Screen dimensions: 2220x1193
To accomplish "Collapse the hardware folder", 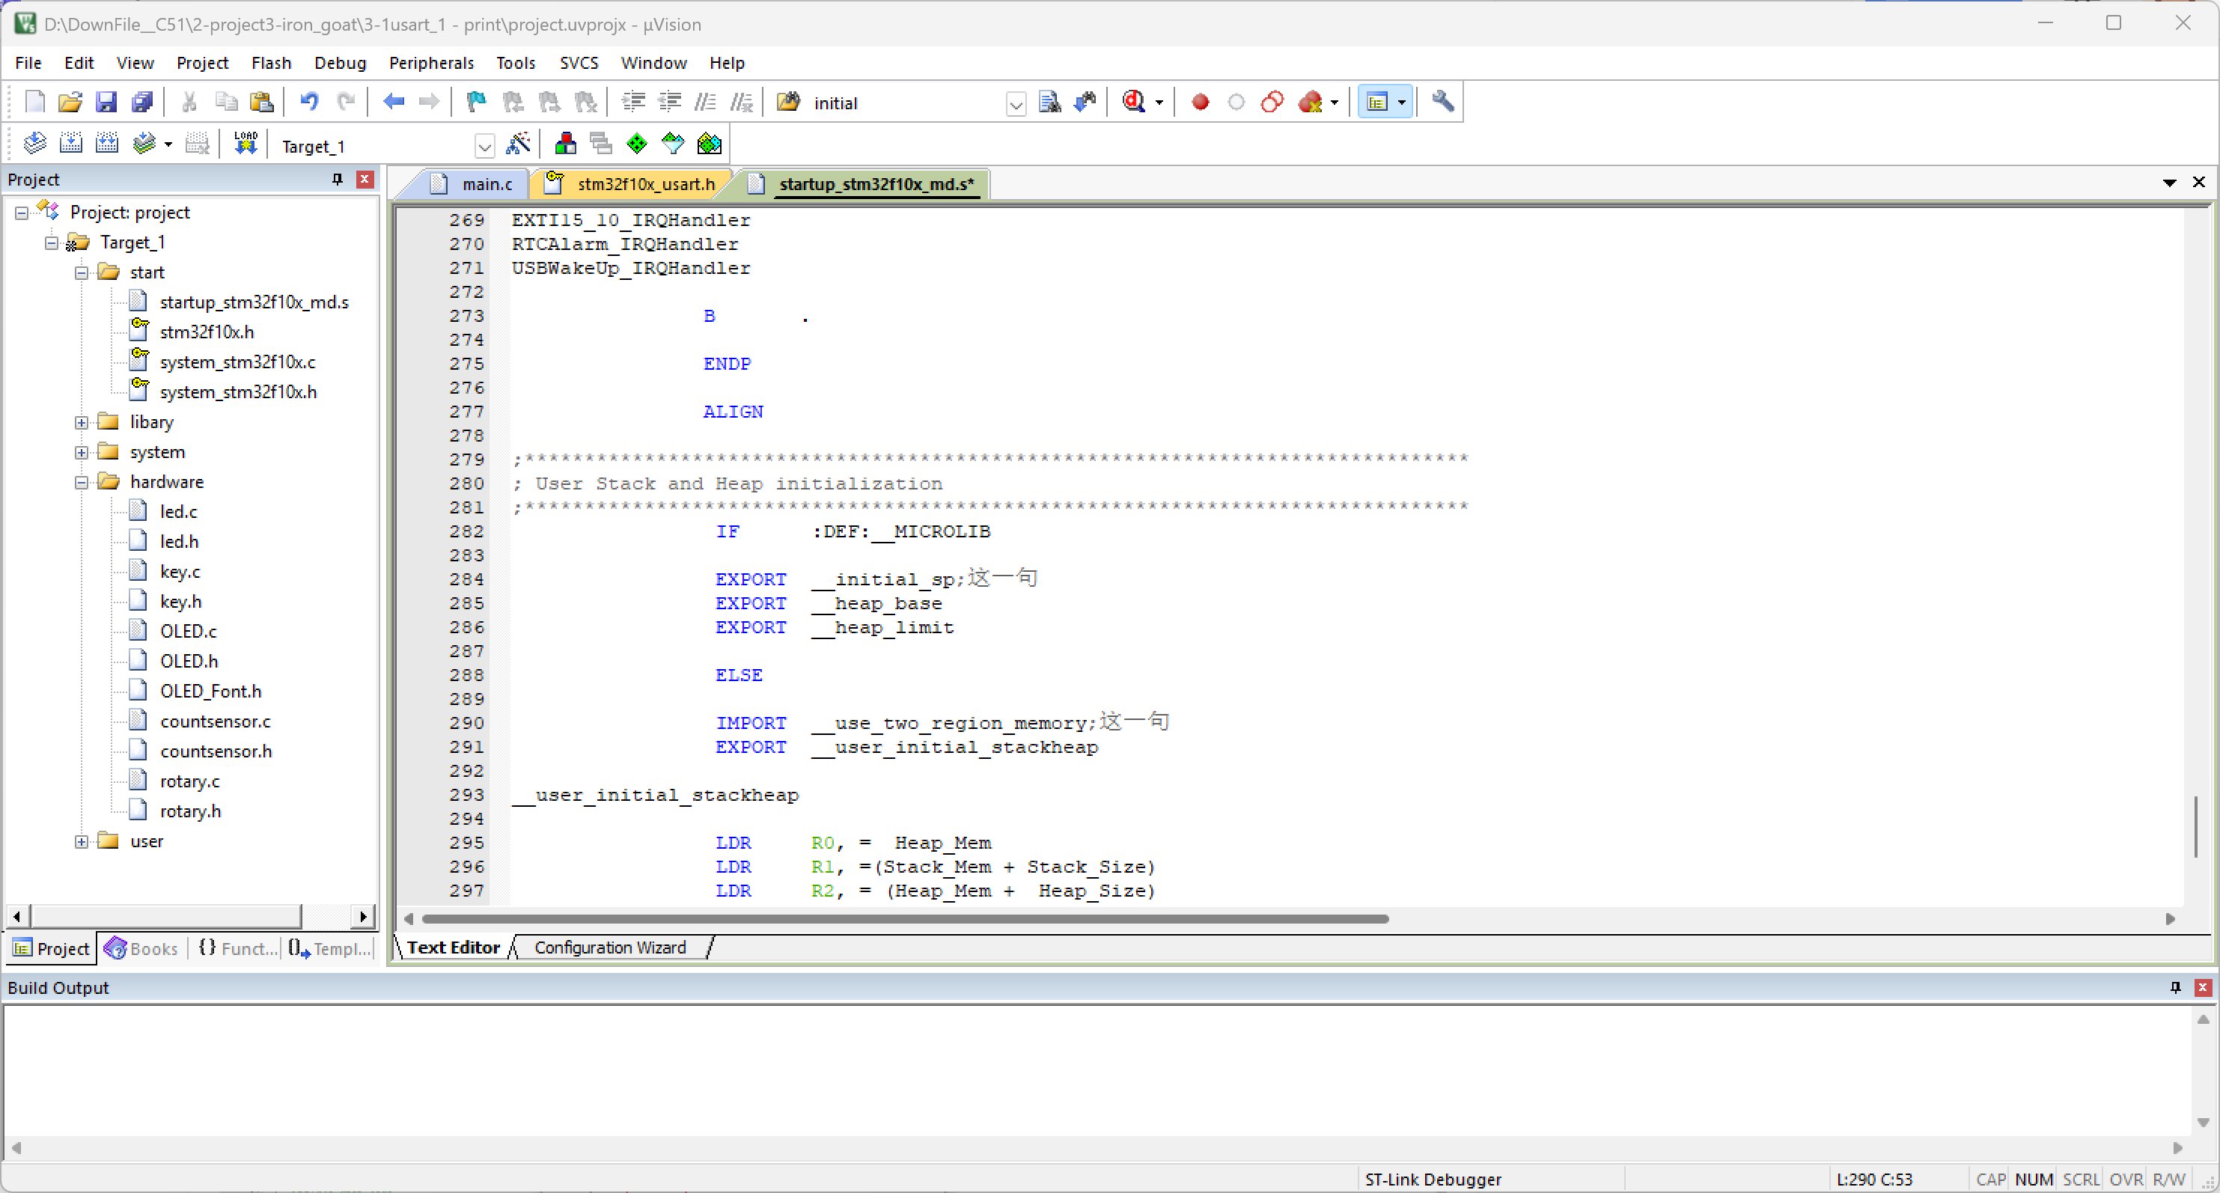I will [81, 482].
